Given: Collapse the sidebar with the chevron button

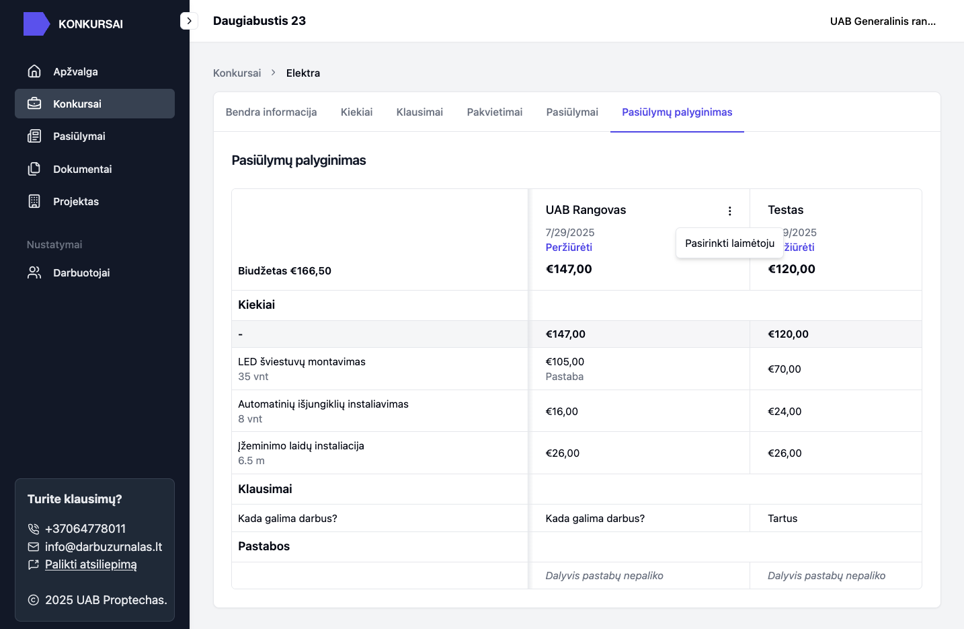Looking at the screenshot, I should 189,21.
